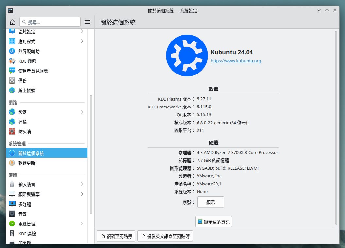Click 複製至剪貼簿 button

[x=116, y=236]
